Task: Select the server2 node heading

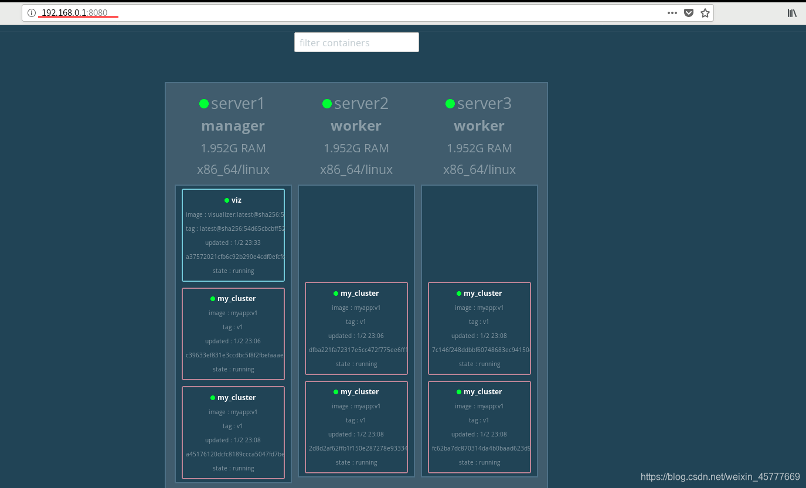Action: [x=361, y=104]
